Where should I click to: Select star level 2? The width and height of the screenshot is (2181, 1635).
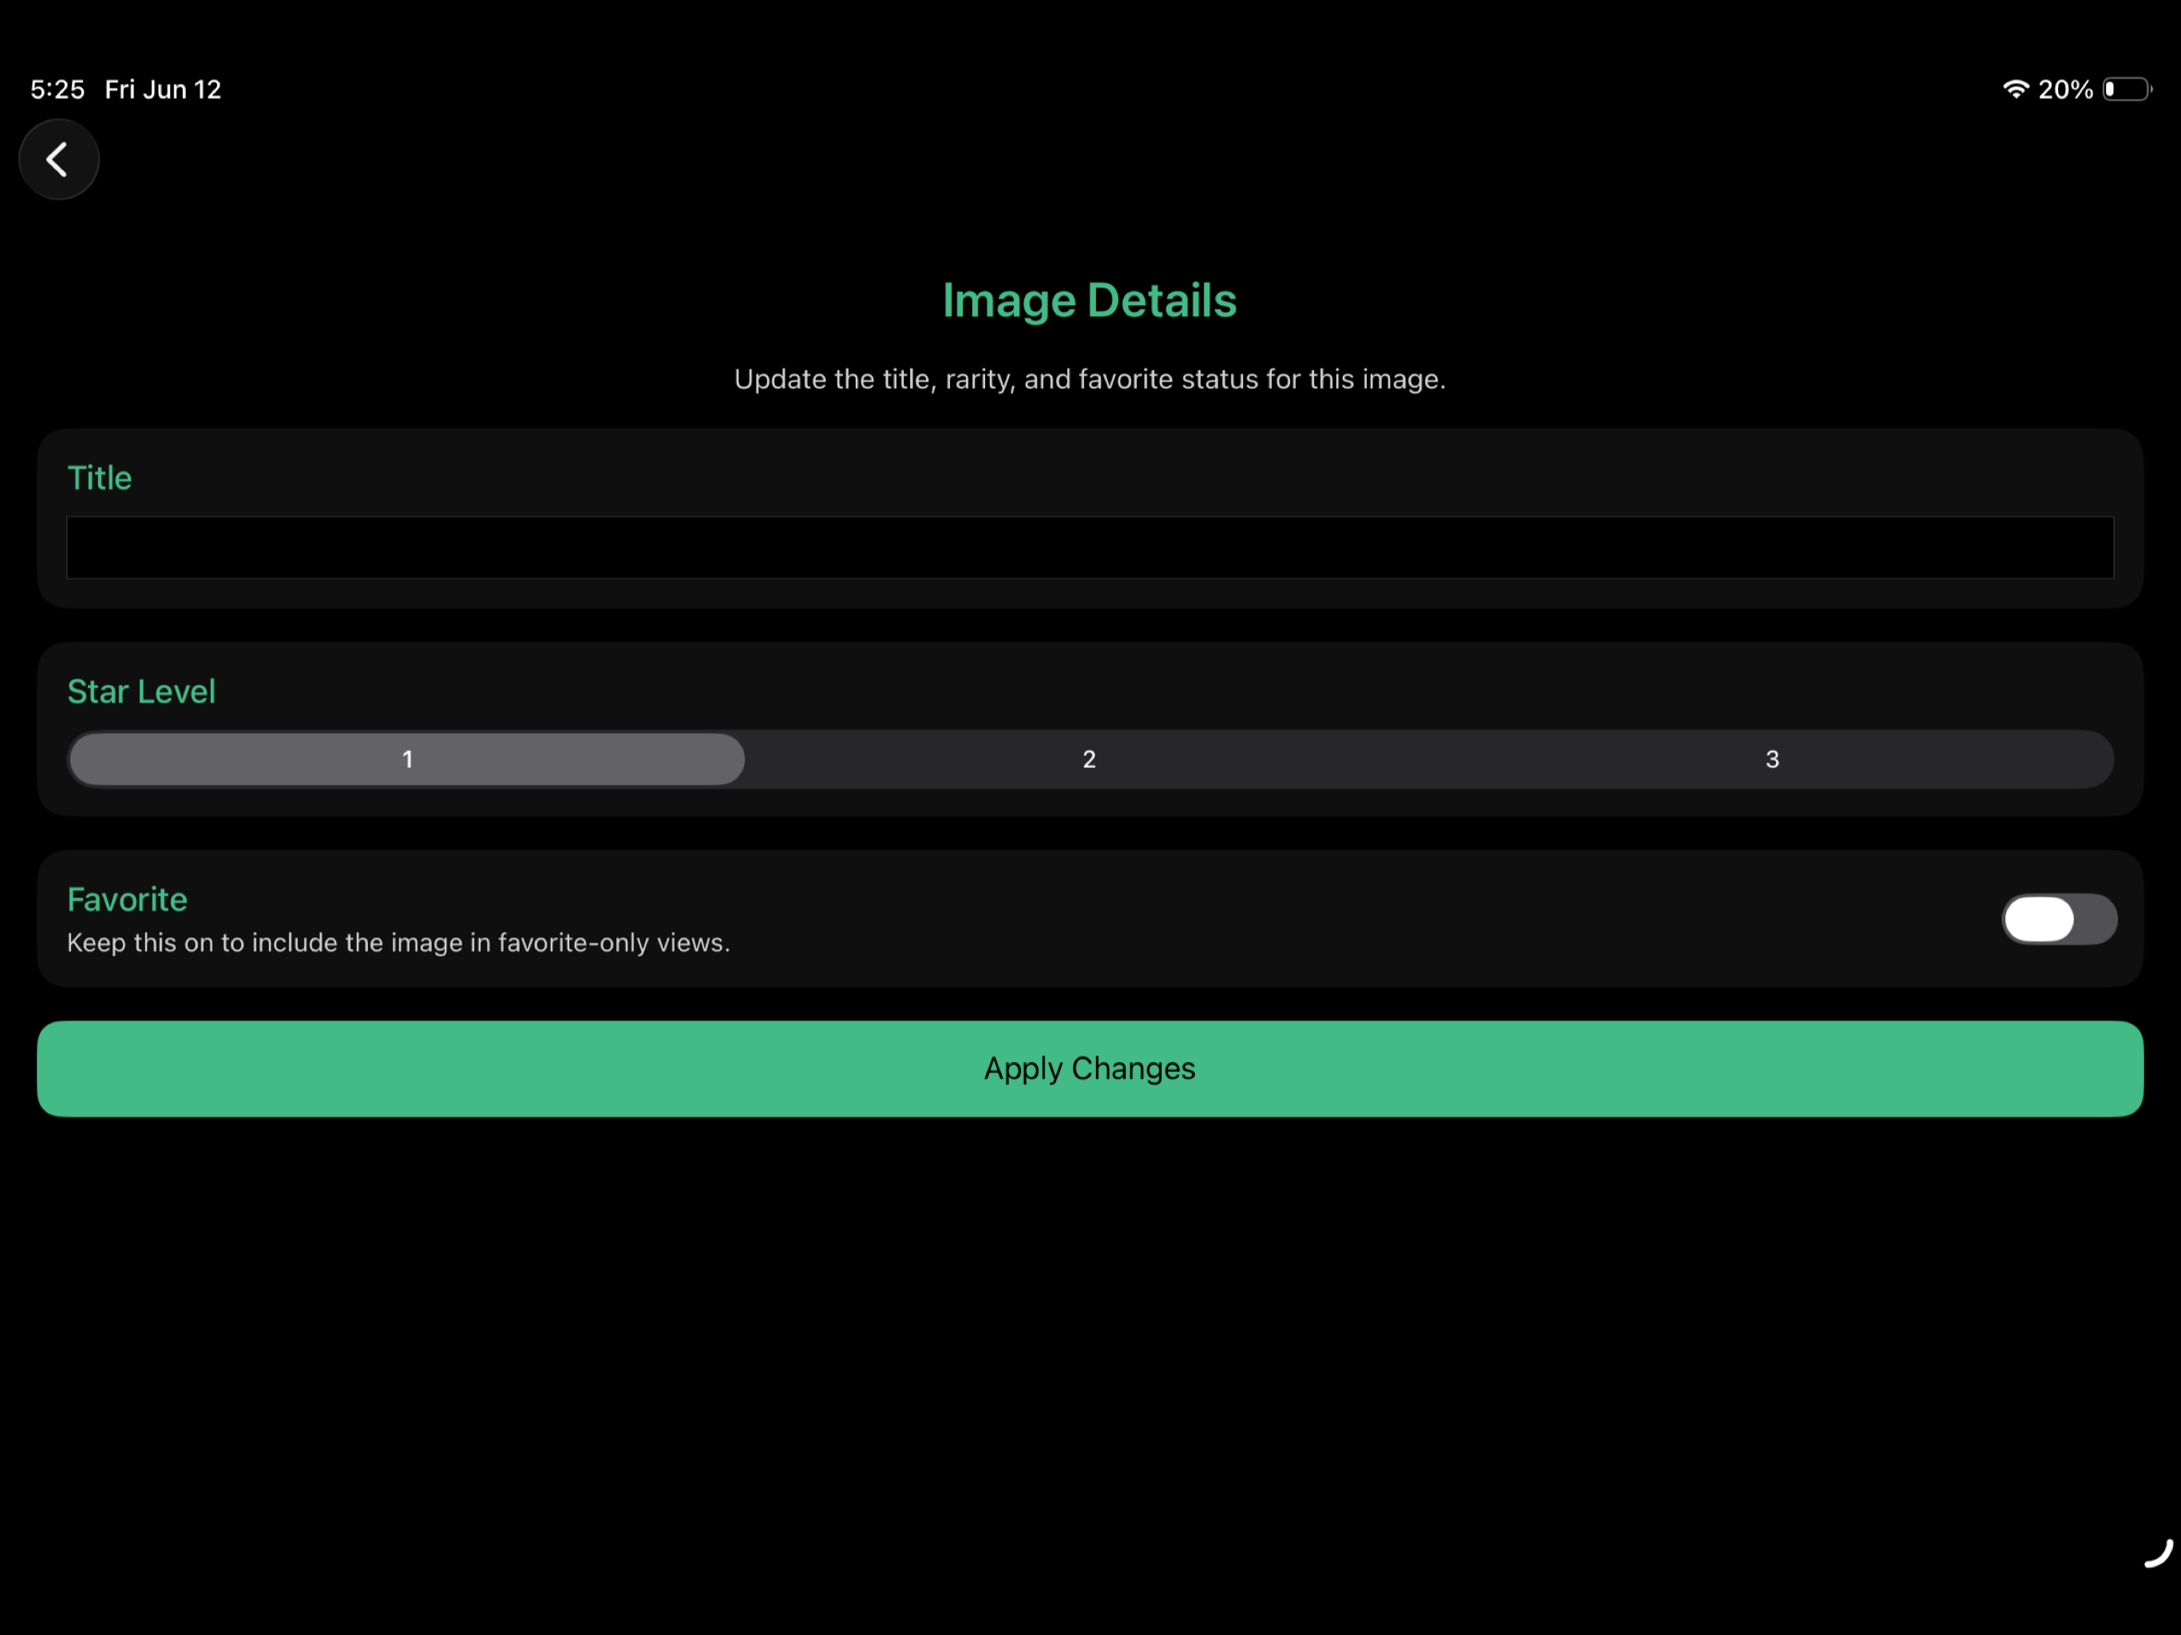(1090, 759)
